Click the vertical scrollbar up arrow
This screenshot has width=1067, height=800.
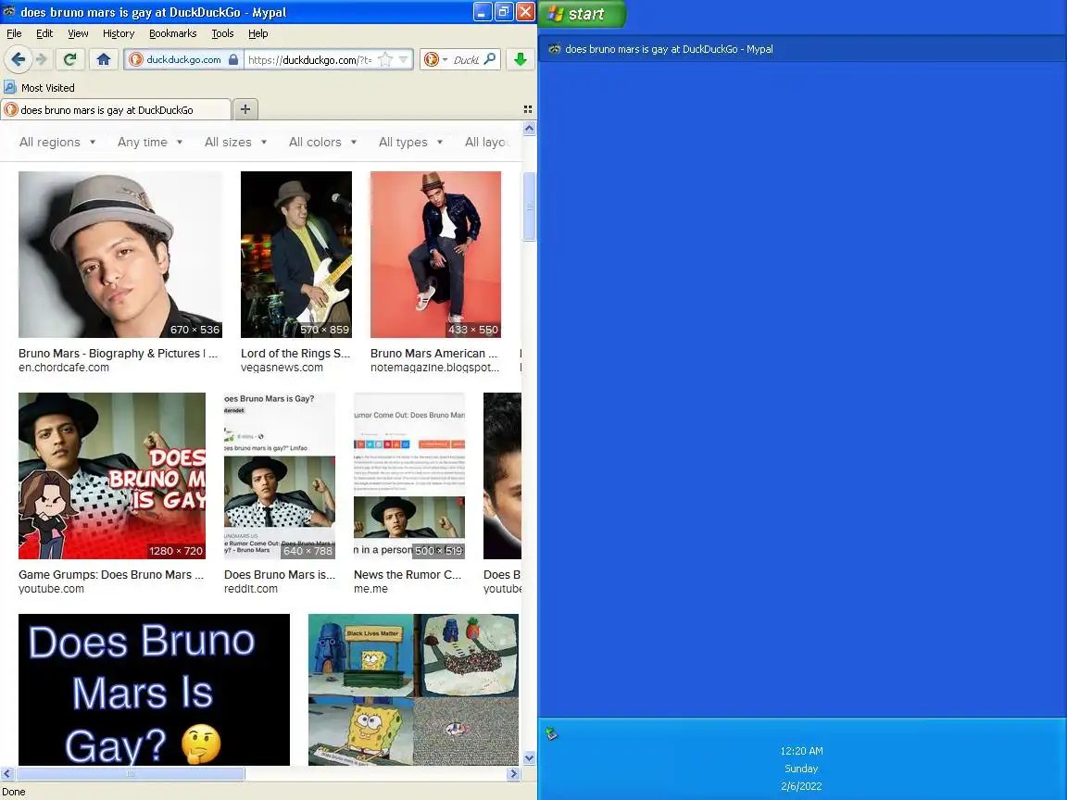click(x=529, y=129)
